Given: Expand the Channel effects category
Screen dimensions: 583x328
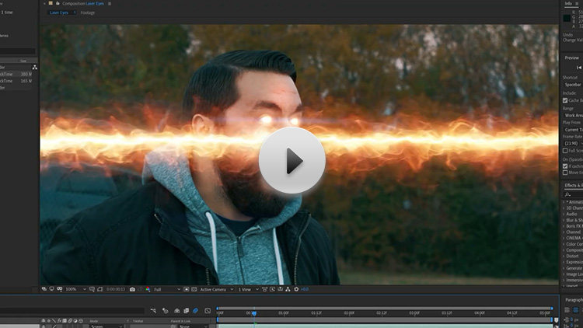Looking at the screenshot, I should [x=564, y=232].
